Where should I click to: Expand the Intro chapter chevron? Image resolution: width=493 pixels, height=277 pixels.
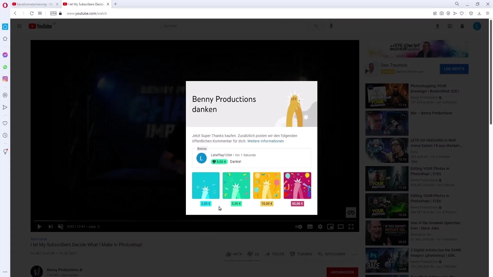(x=98, y=227)
